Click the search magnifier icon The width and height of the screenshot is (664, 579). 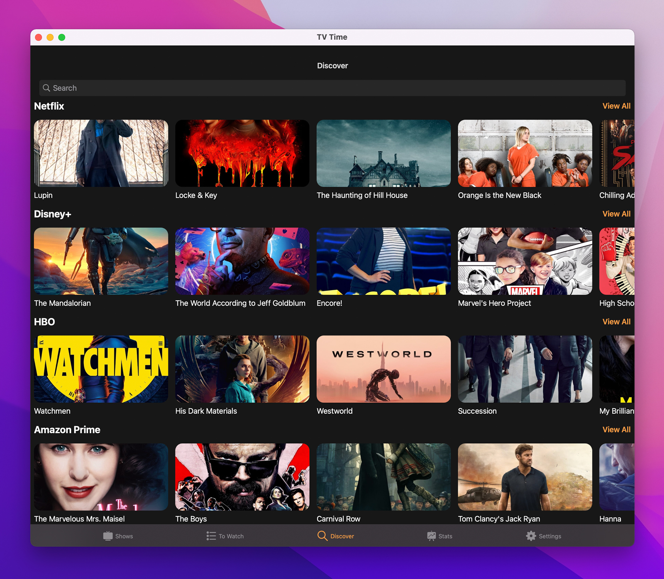[46, 88]
